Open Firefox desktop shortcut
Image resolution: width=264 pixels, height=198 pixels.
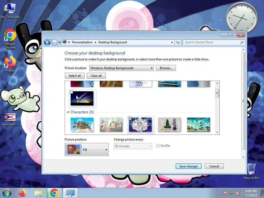click(x=10, y=64)
